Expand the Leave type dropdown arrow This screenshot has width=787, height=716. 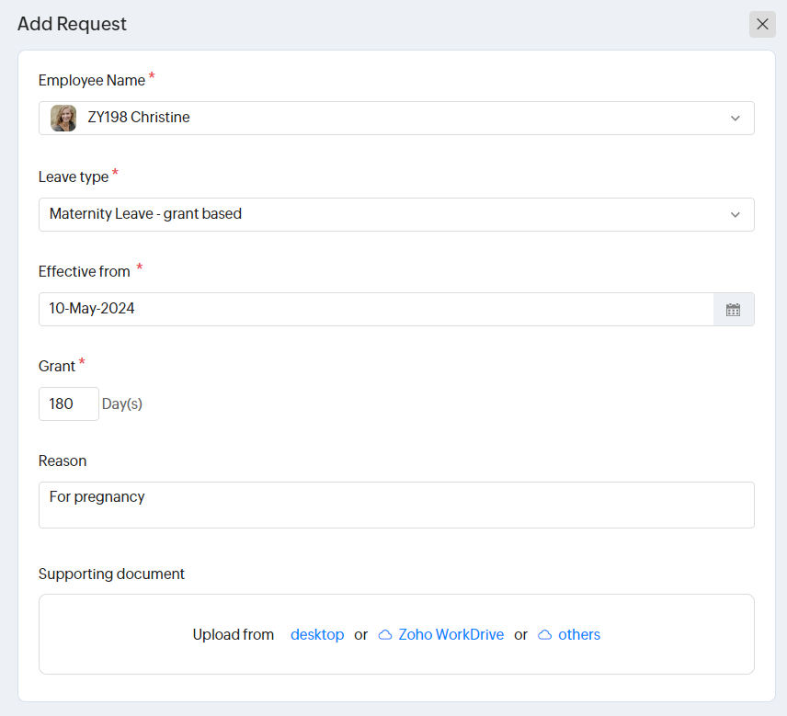pyautogui.click(x=735, y=215)
